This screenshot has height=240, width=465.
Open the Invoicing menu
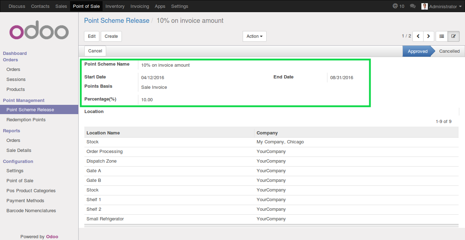pos(140,6)
